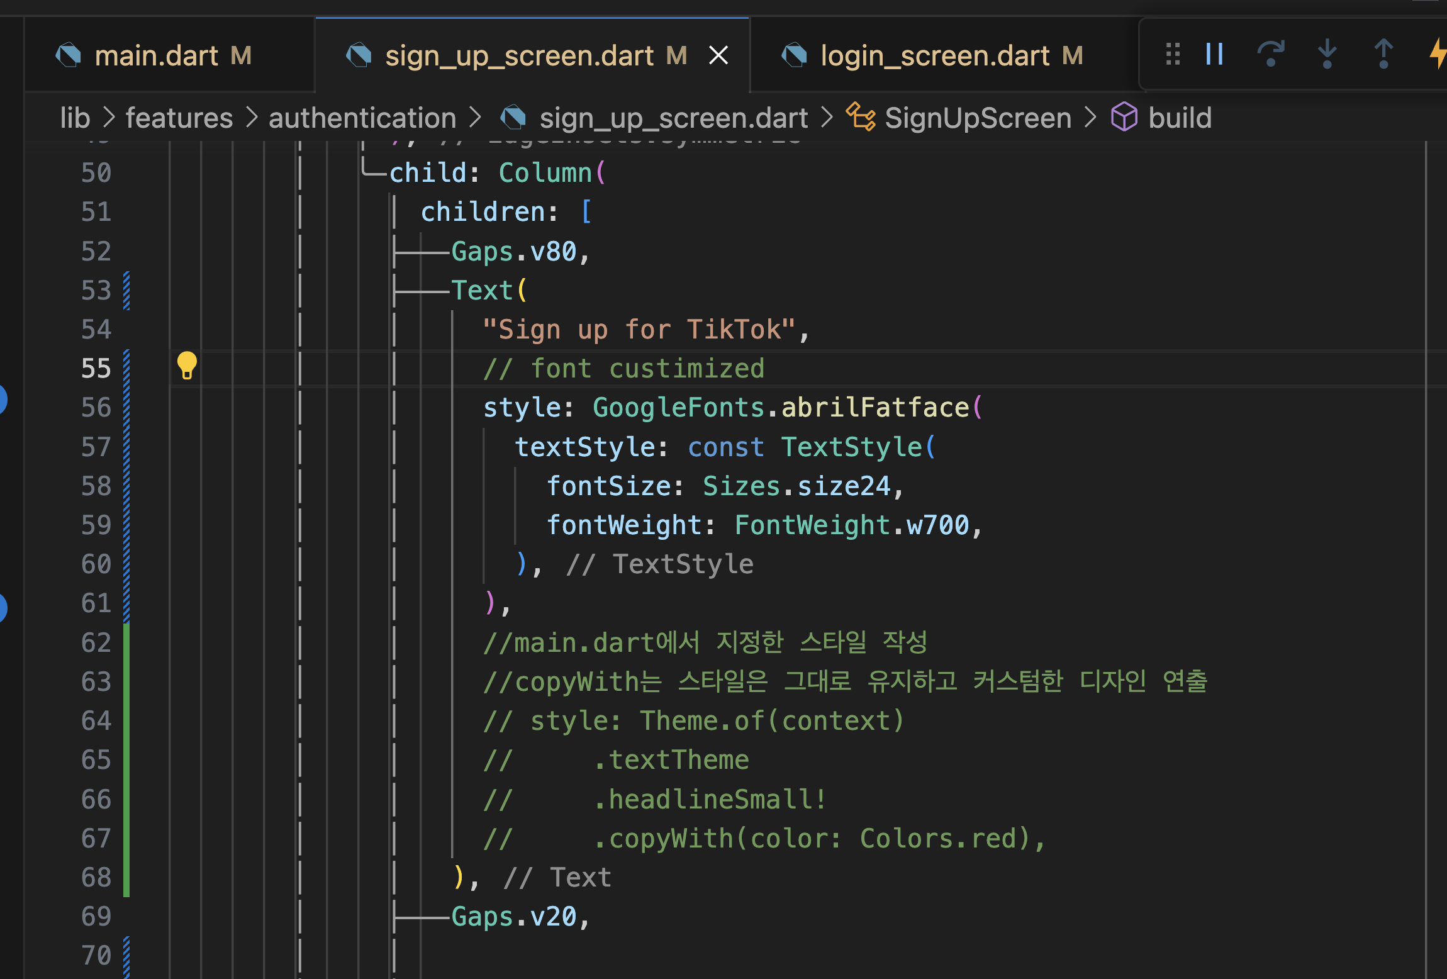
Task: Toggle the breakpoint beside line 56
Action: point(3,400)
